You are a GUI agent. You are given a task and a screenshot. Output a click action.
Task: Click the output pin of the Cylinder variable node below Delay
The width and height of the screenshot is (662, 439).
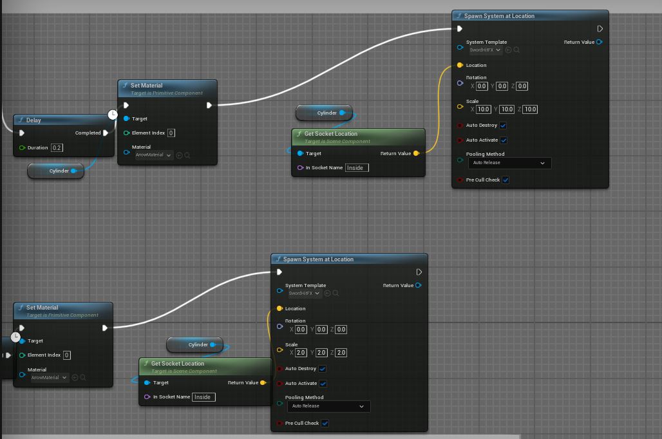(x=74, y=171)
